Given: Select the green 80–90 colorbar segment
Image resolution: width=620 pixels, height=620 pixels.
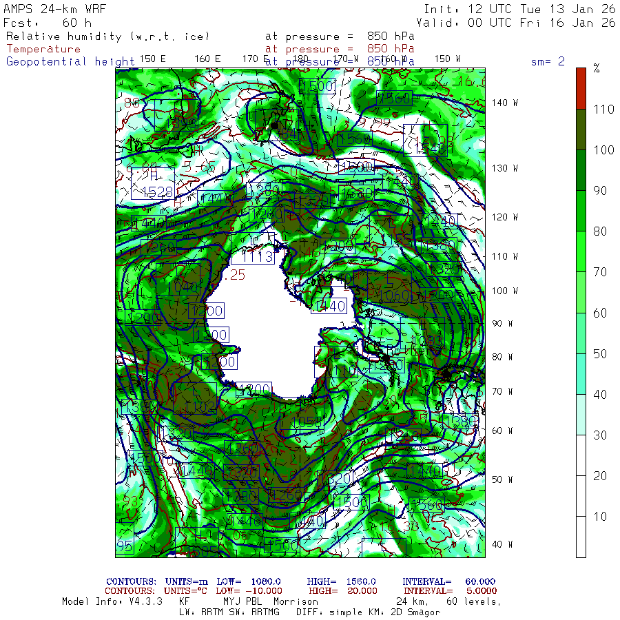Looking at the screenshot, I should click(581, 211).
